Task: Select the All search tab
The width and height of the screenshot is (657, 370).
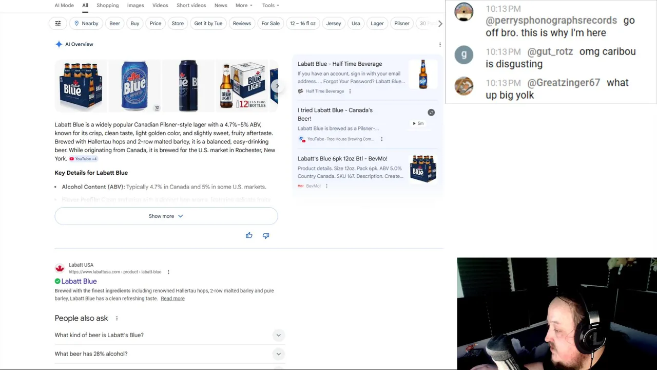Action: (x=85, y=5)
